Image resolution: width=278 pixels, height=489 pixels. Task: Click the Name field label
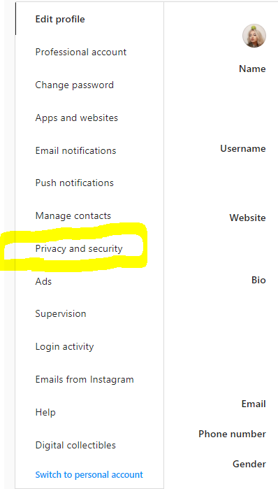click(x=252, y=69)
